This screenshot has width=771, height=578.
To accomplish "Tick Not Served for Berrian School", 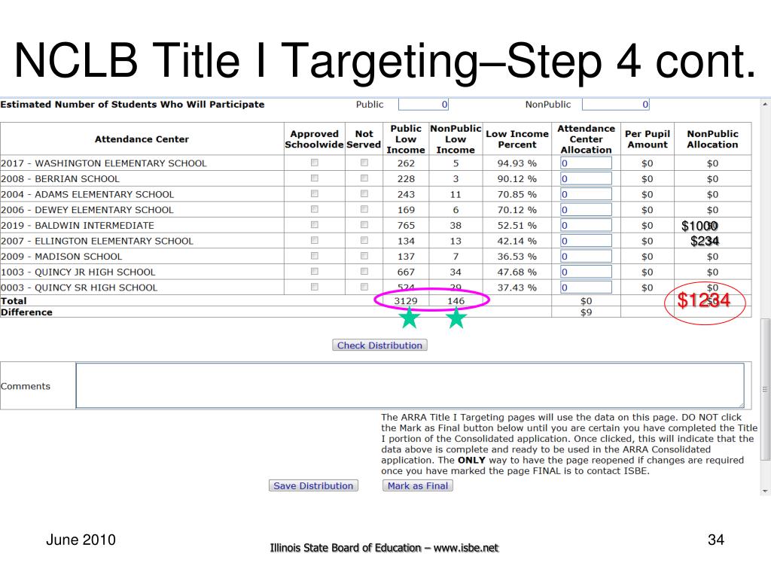I will click(364, 178).
